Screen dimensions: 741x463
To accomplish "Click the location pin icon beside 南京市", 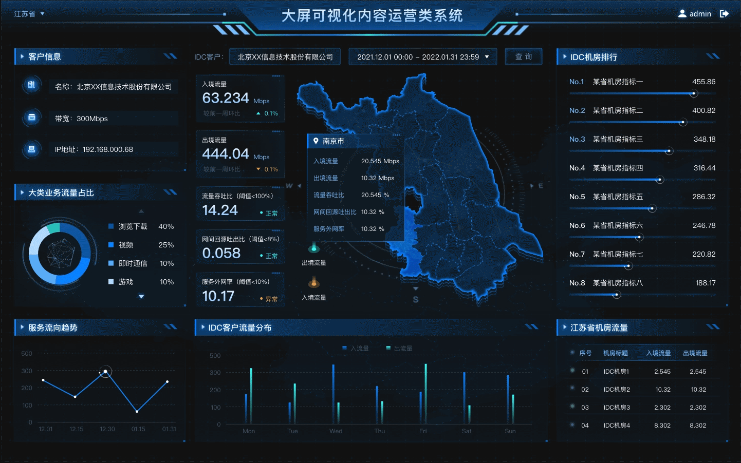I will (316, 141).
